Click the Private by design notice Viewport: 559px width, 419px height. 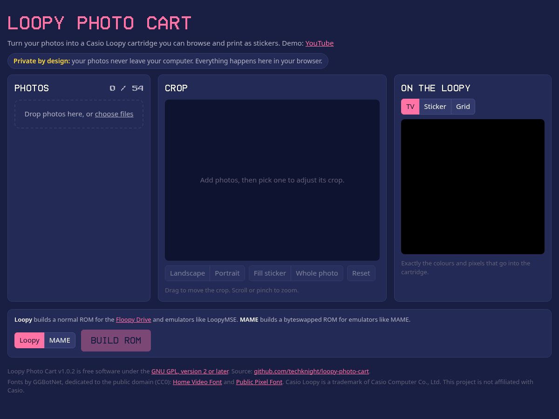168,61
